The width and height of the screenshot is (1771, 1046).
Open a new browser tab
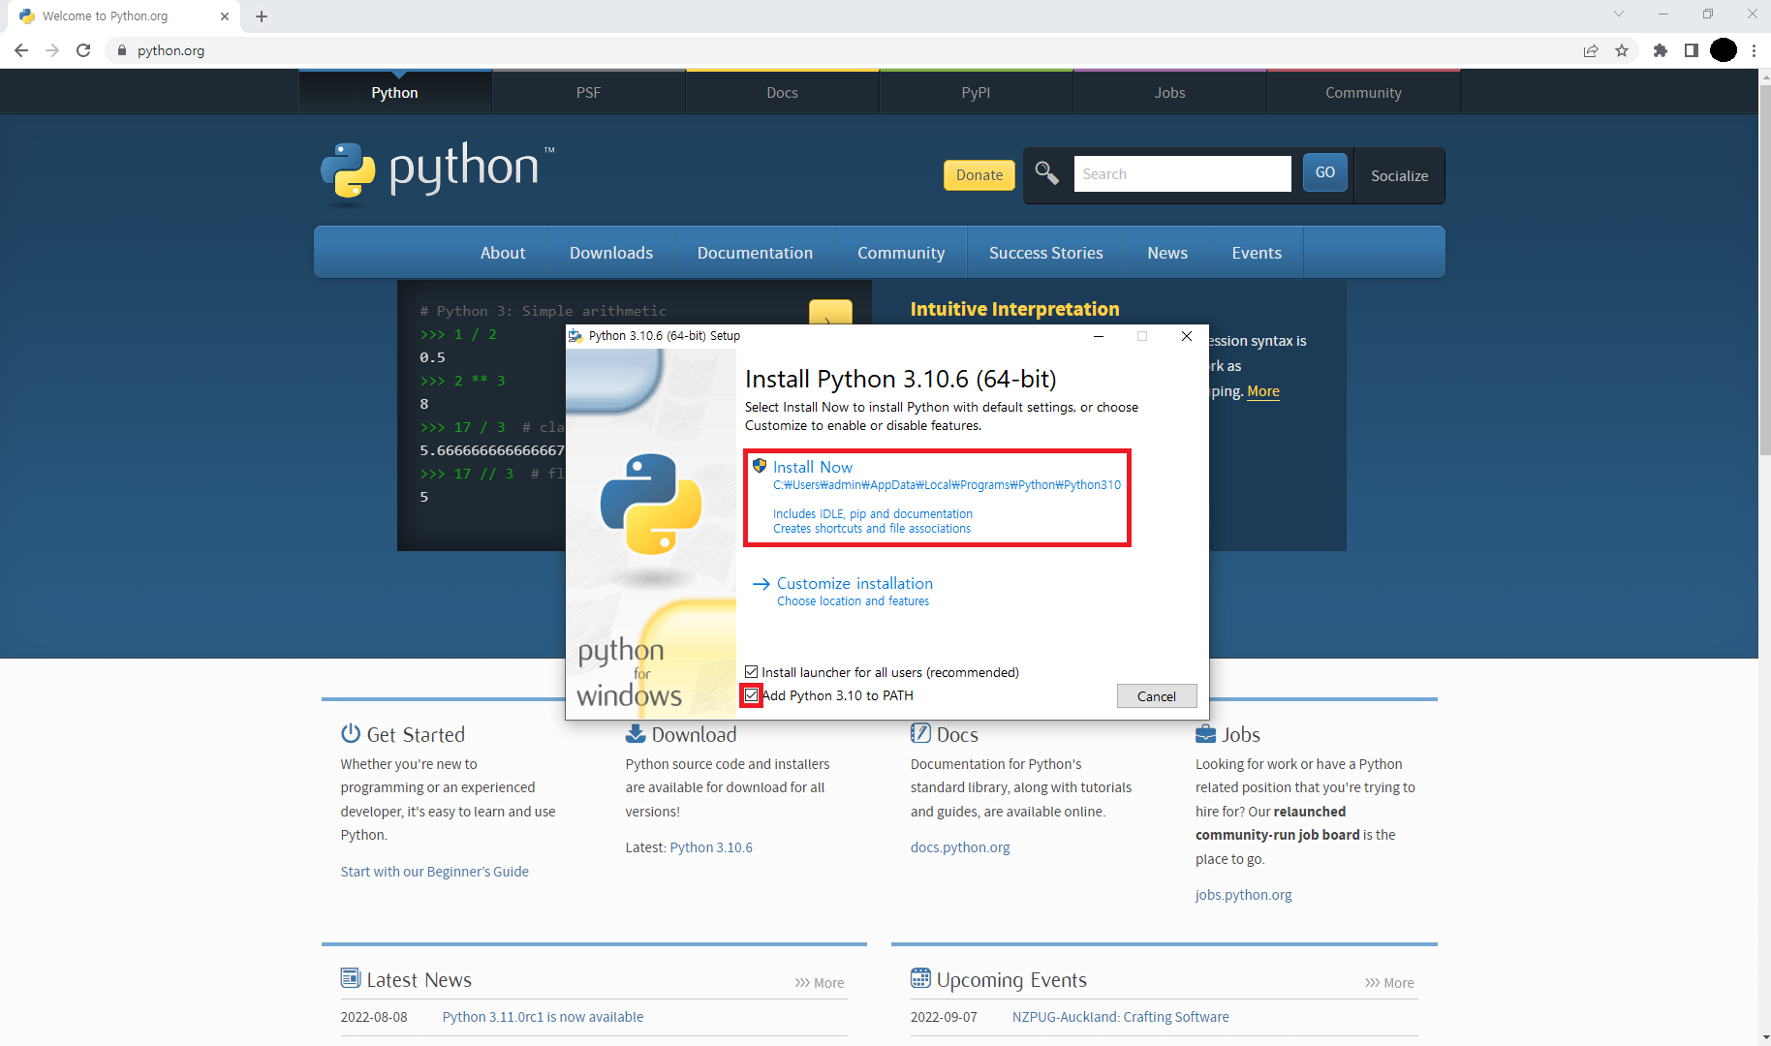click(x=262, y=16)
